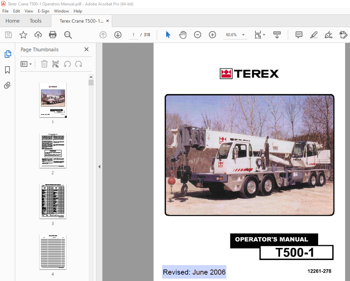The width and height of the screenshot is (350, 281).
Task: Click the thumbnails scrollbar handle
Action: point(91,83)
